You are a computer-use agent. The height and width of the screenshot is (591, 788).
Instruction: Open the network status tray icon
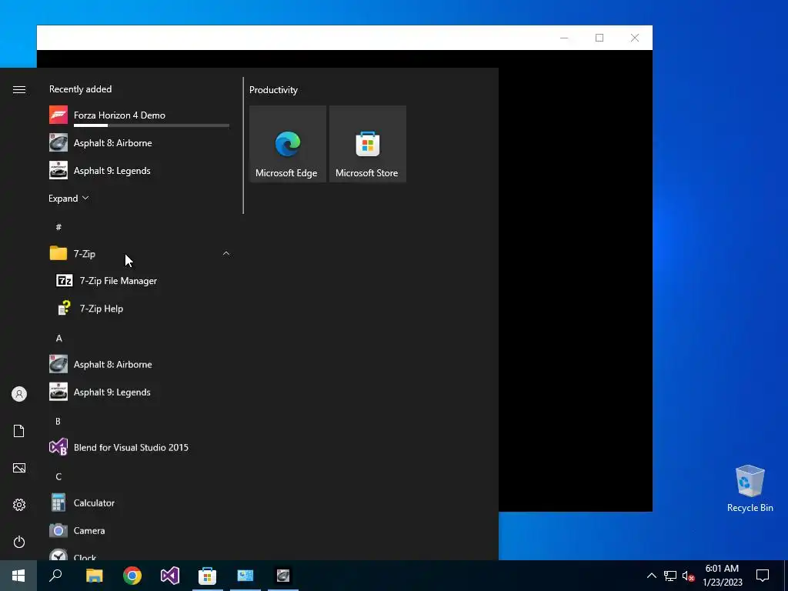pos(670,576)
